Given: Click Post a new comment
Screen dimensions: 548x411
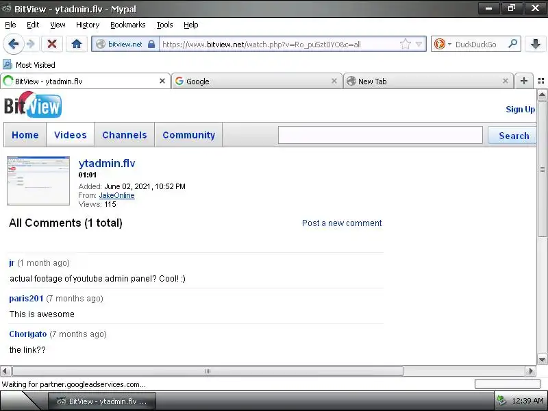Looking at the screenshot, I should (x=342, y=223).
